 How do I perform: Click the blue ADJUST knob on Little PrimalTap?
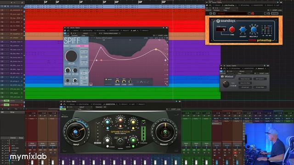tap(243, 30)
